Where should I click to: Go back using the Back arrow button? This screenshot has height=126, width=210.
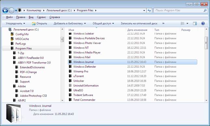5,10
